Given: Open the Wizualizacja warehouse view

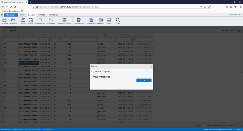Looking at the screenshot, I should coord(92,21).
